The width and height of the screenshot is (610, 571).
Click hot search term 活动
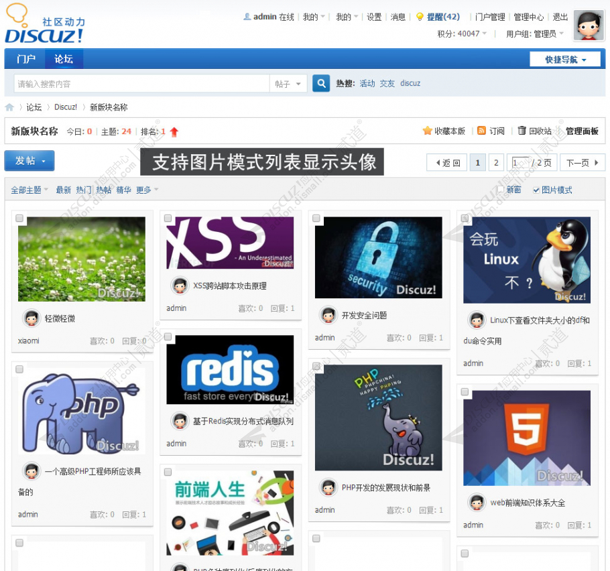tap(367, 84)
